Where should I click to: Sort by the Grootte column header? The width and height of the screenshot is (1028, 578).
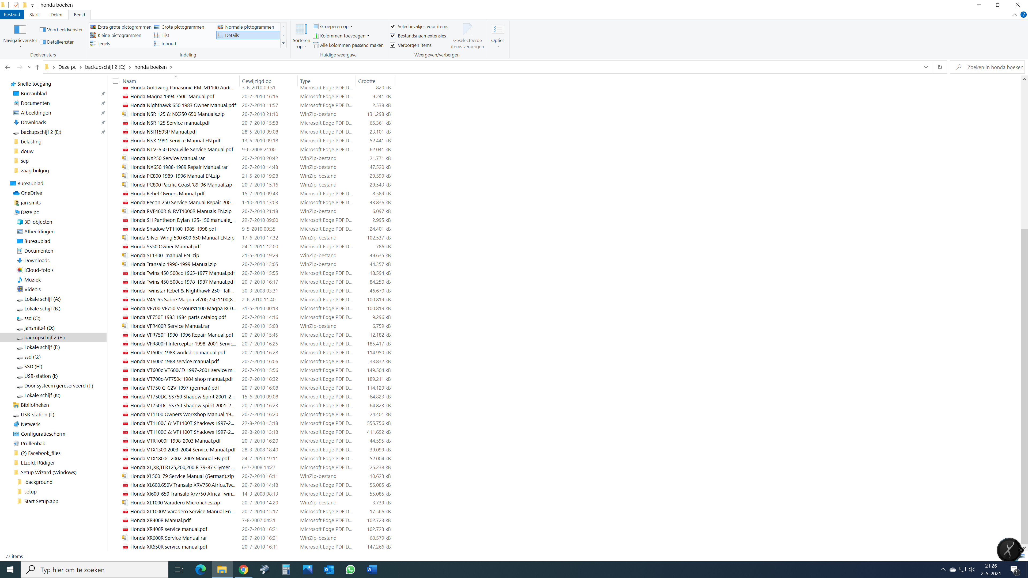[x=375, y=81]
